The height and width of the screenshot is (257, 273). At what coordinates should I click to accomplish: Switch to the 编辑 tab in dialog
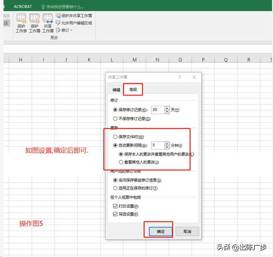tap(116, 90)
